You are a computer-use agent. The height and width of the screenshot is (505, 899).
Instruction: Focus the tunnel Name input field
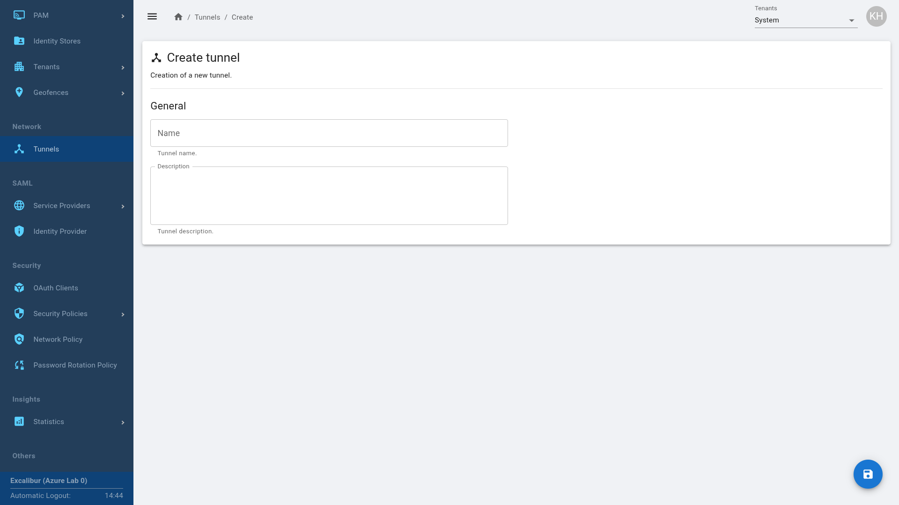[329, 133]
